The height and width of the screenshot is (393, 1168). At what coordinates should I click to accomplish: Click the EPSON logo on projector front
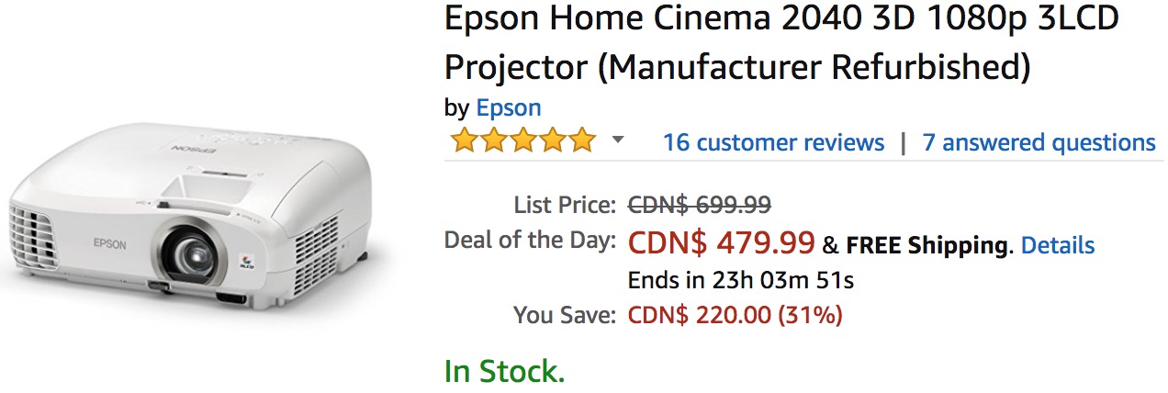coord(110,242)
